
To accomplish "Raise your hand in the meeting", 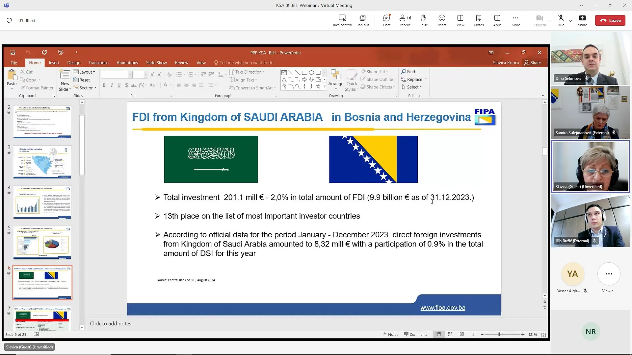I will coord(423,20).
